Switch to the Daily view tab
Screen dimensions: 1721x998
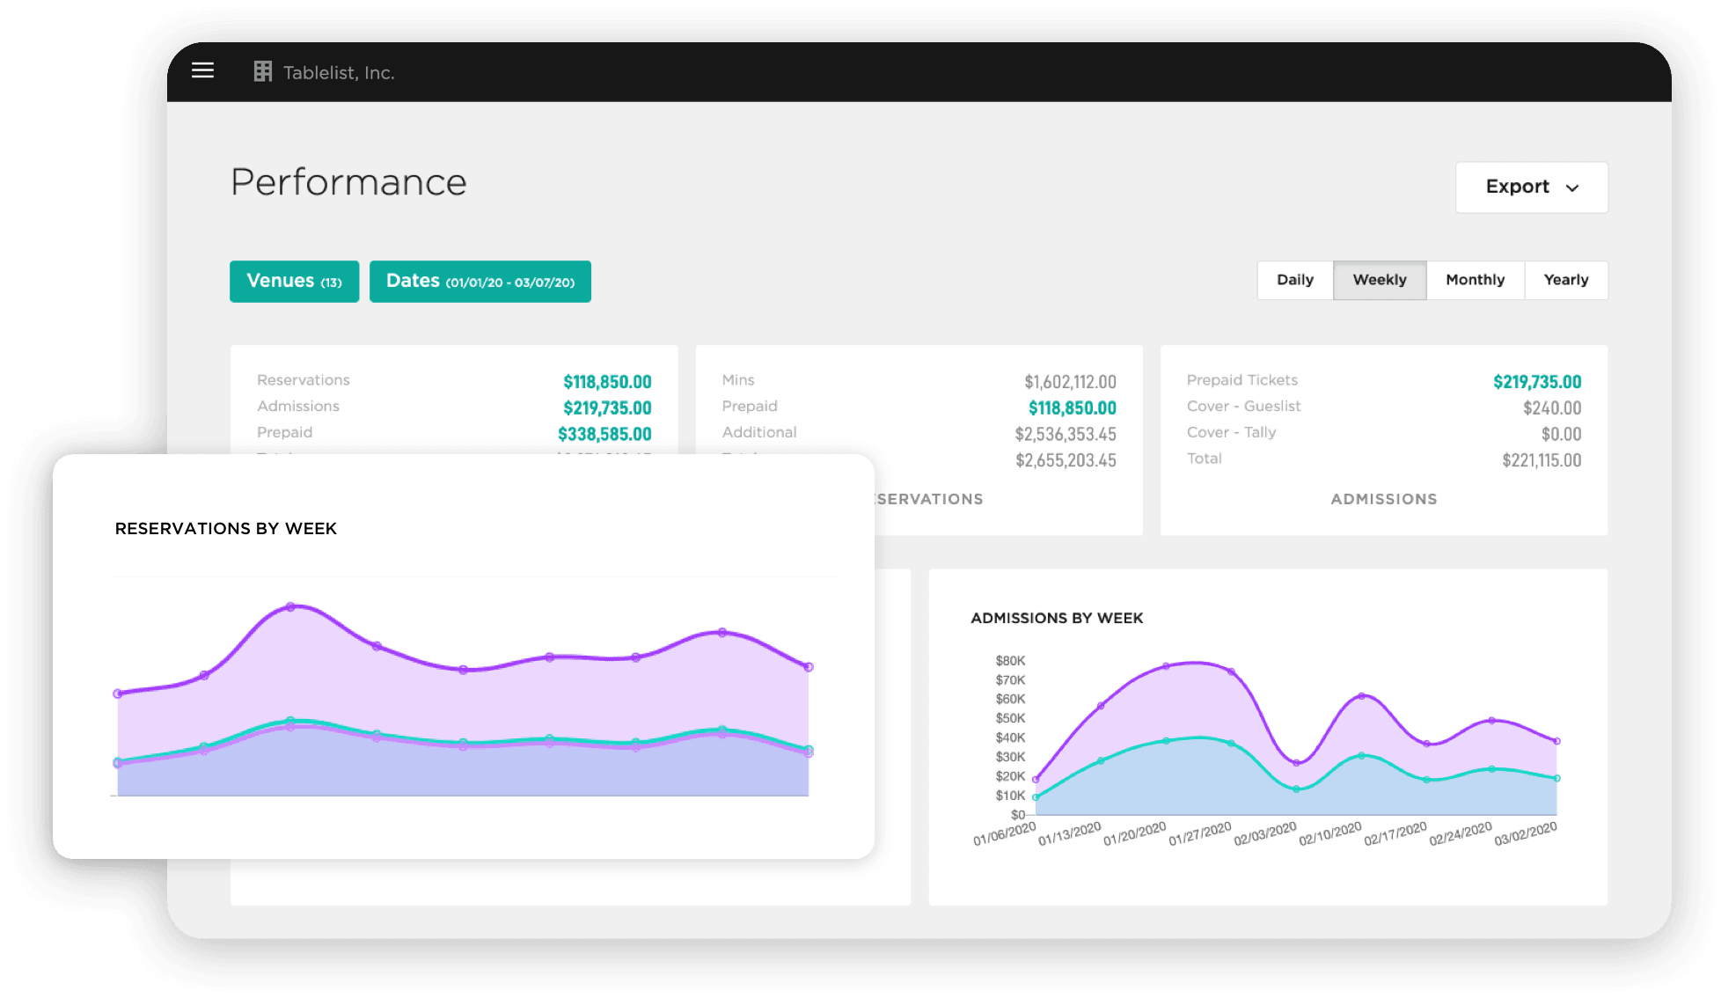point(1294,280)
